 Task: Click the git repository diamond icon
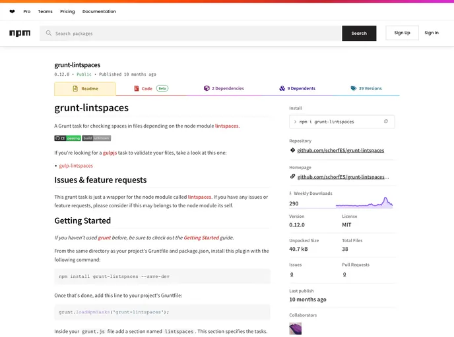[292, 150]
